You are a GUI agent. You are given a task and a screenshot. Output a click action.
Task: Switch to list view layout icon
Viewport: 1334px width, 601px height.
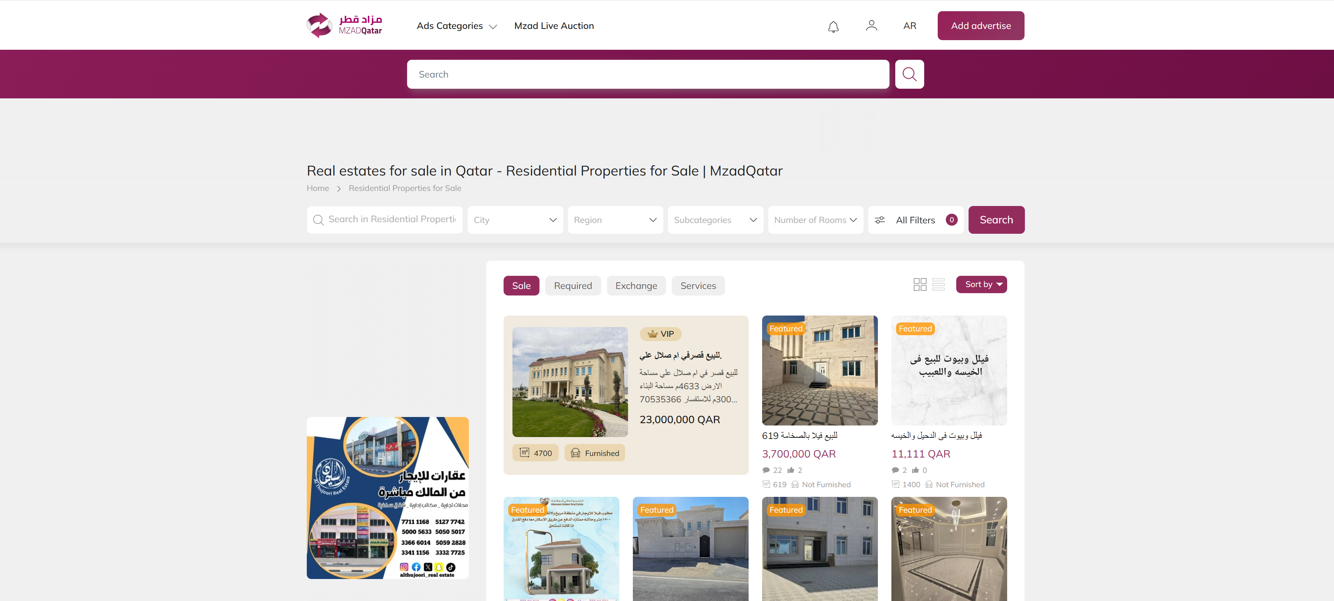point(938,284)
